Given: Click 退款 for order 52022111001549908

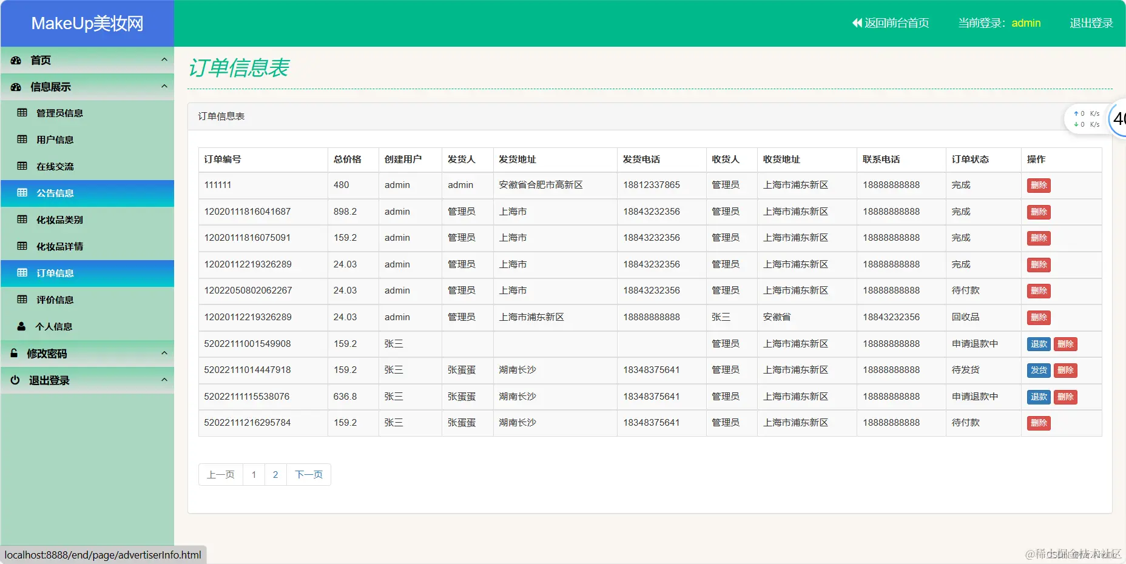Looking at the screenshot, I should click(1039, 344).
